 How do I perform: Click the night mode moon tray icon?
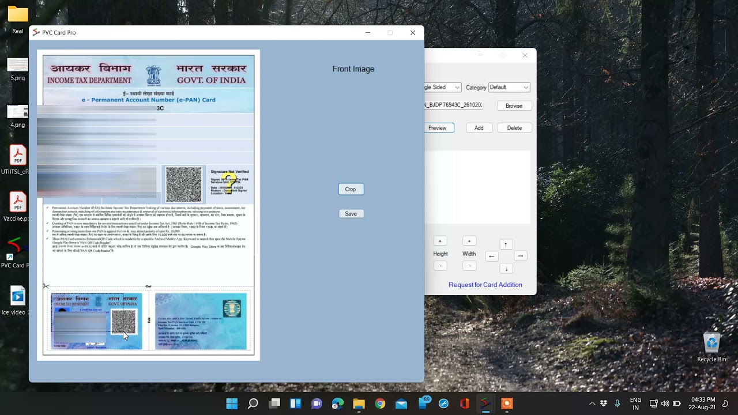pos(726,403)
